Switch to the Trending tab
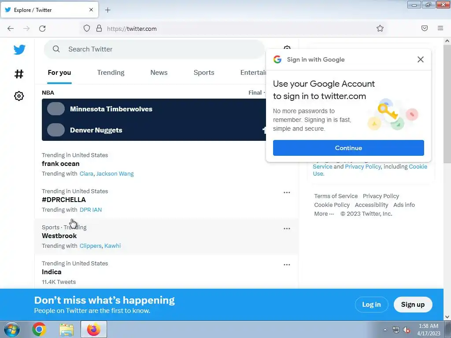Screen dimensions: 451x338 click(111, 73)
